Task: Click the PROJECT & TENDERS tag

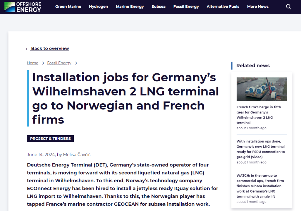Action: pyautogui.click(x=50, y=139)
